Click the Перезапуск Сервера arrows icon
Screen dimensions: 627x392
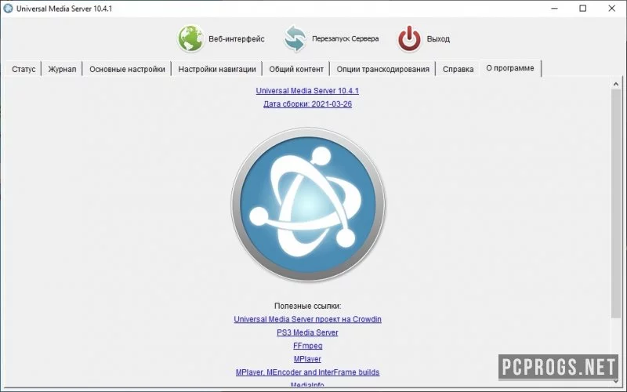pyautogui.click(x=295, y=38)
